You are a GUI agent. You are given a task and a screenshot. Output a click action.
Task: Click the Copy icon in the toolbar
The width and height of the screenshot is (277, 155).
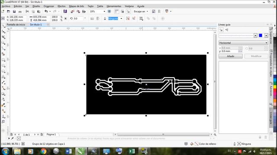[x=33, y=12]
